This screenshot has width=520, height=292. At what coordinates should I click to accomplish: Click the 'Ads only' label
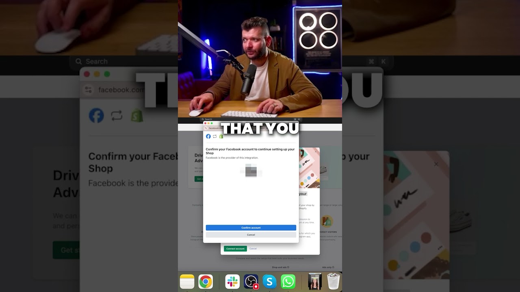coord(327,267)
